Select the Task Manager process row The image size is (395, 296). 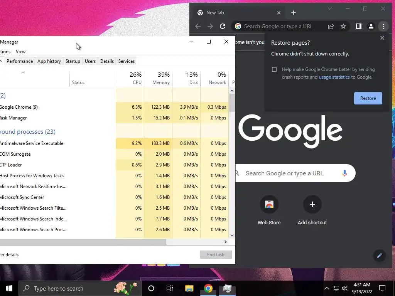coord(114,118)
